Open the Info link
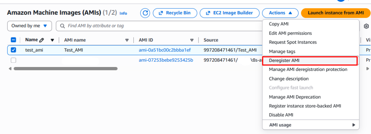The width and height of the screenshot is (371, 134). tap(123, 13)
